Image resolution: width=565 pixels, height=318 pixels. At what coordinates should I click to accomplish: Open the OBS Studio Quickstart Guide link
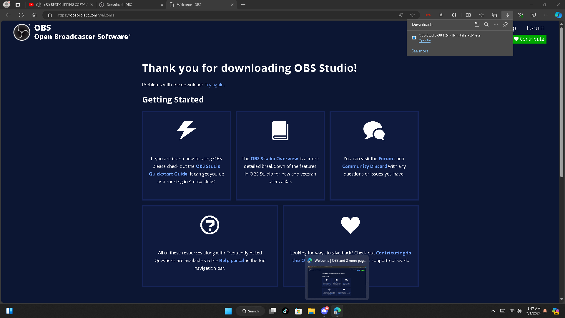(x=185, y=170)
